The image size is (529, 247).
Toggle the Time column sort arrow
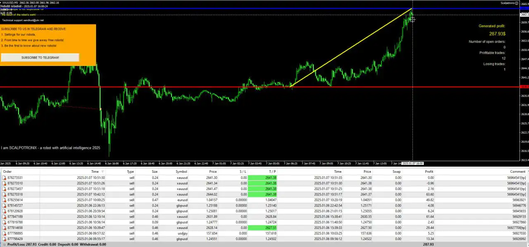[x=102, y=172]
